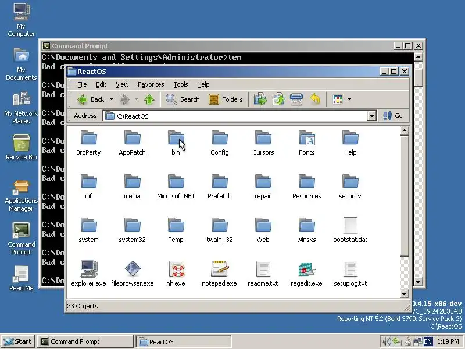The height and width of the screenshot is (349, 465).
Task: Select the media folder
Action: point(132,187)
